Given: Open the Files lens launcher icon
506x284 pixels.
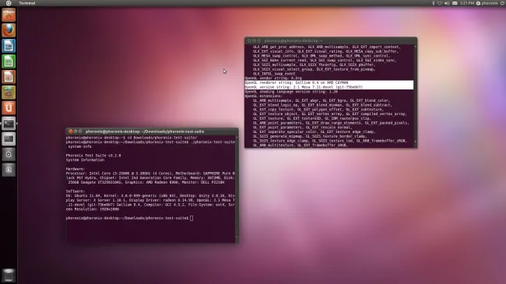Looking at the screenshot, I should click(x=9, y=170).
